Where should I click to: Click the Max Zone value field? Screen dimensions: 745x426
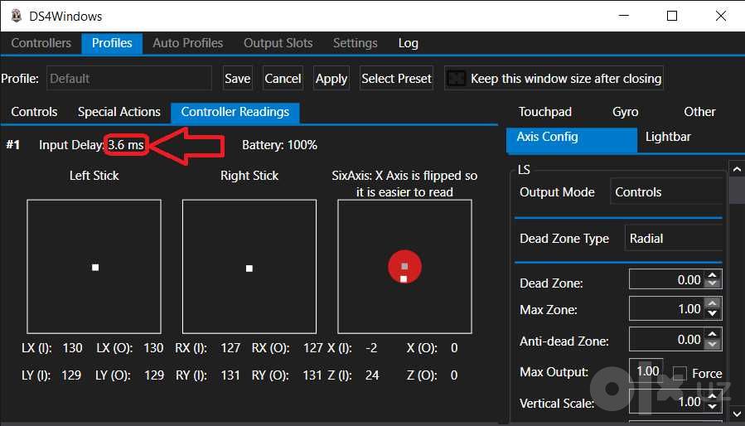point(666,309)
